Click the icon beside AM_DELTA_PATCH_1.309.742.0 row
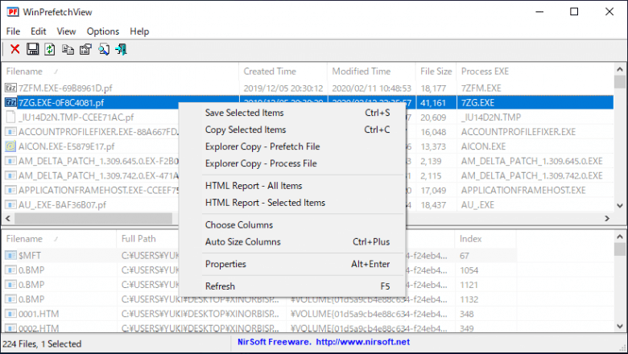 [10, 175]
